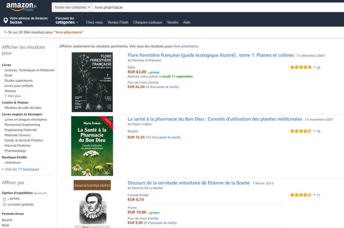Open the Flore forestière française book title
344x228 pixels.
click(x=211, y=55)
